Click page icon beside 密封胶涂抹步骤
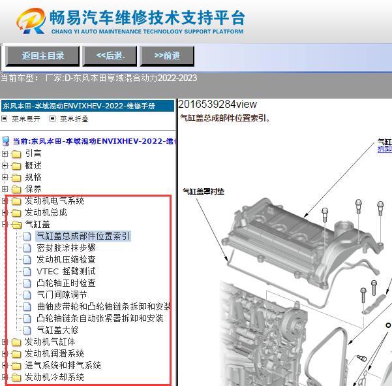 pos(27,248)
